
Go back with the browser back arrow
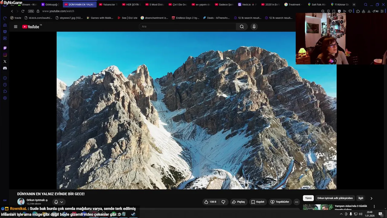pos(12,11)
